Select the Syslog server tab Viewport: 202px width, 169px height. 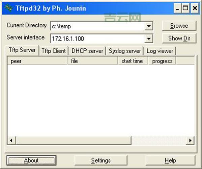tap(124, 51)
